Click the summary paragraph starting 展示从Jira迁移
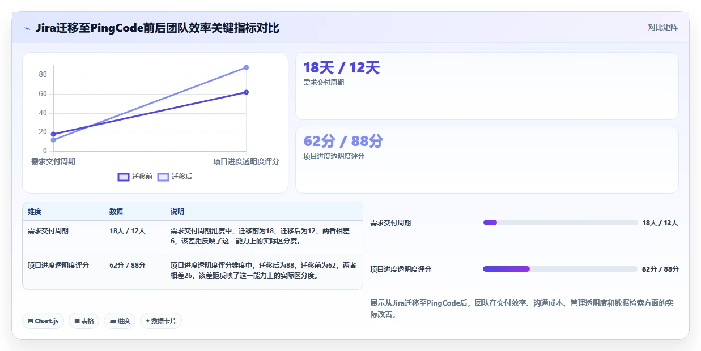The height and width of the screenshot is (351, 701). 522,309
